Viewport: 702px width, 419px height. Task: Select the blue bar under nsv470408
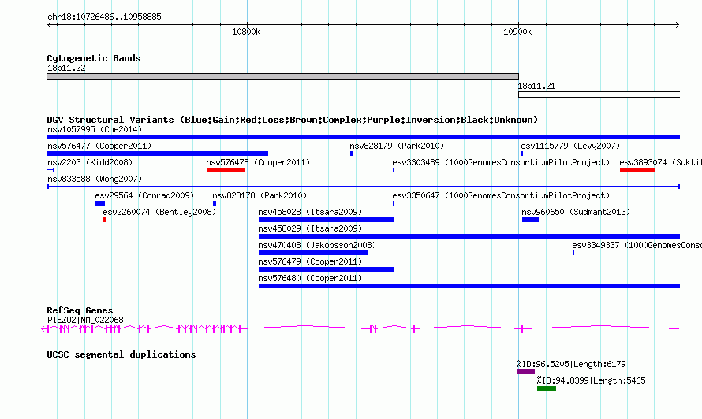(x=313, y=253)
